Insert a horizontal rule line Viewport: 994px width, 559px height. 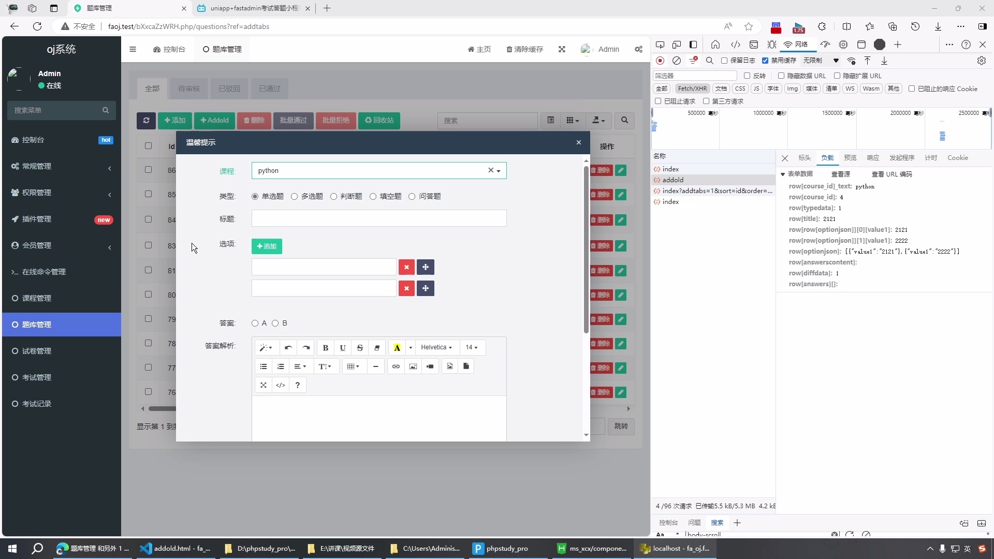pos(376,366)
